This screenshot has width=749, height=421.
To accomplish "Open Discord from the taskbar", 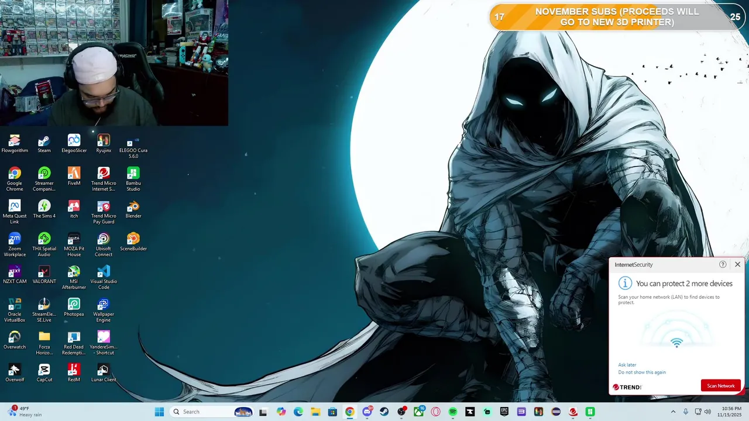I will pyautogui.click(x=367, y=412).
